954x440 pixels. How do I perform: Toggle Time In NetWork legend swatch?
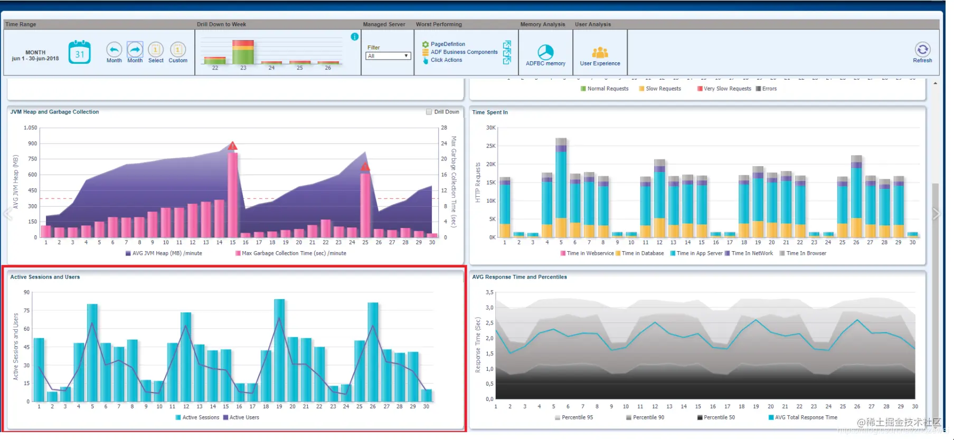pos(728,253)
